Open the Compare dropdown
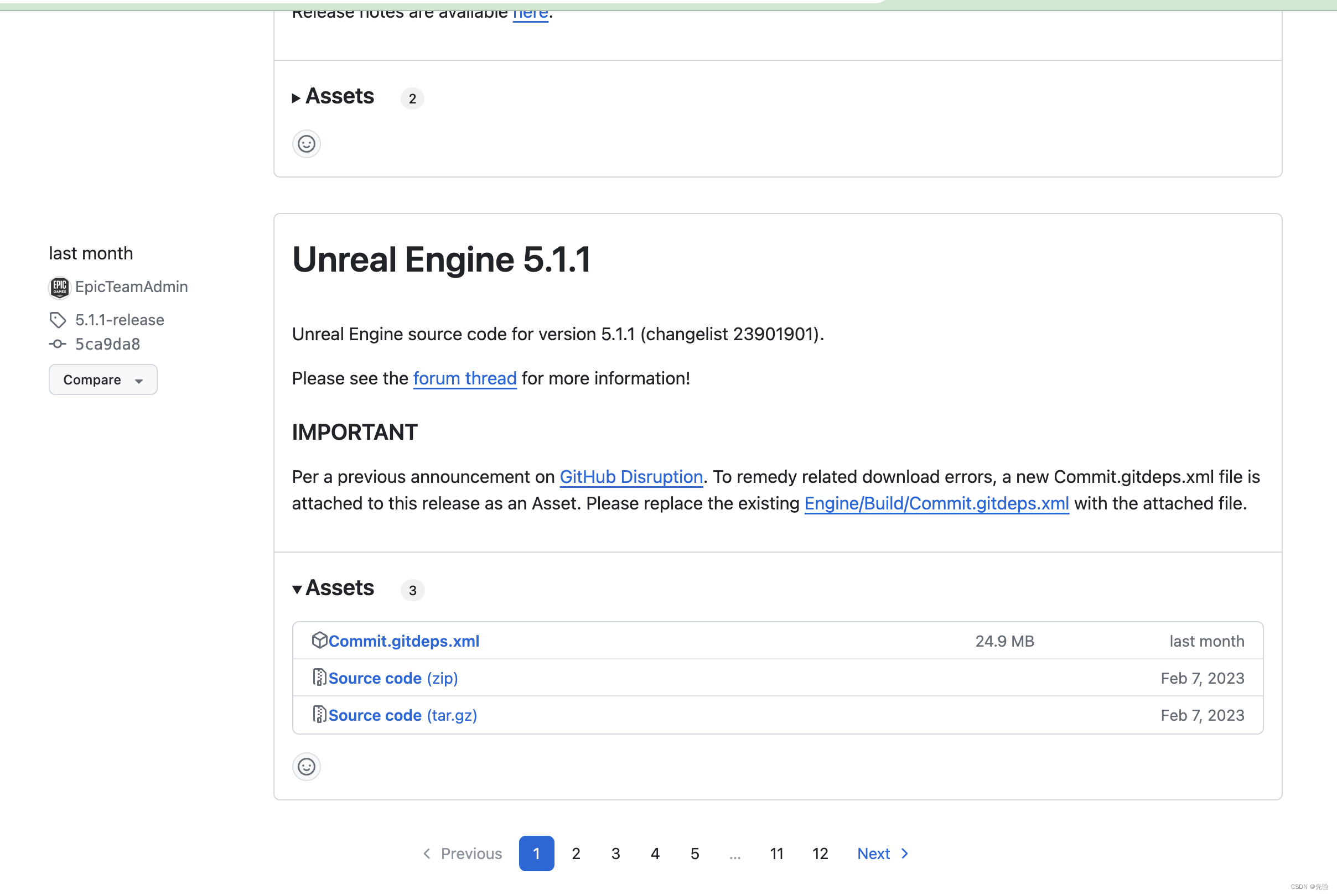1337x895 pixels. click(103, 379)
